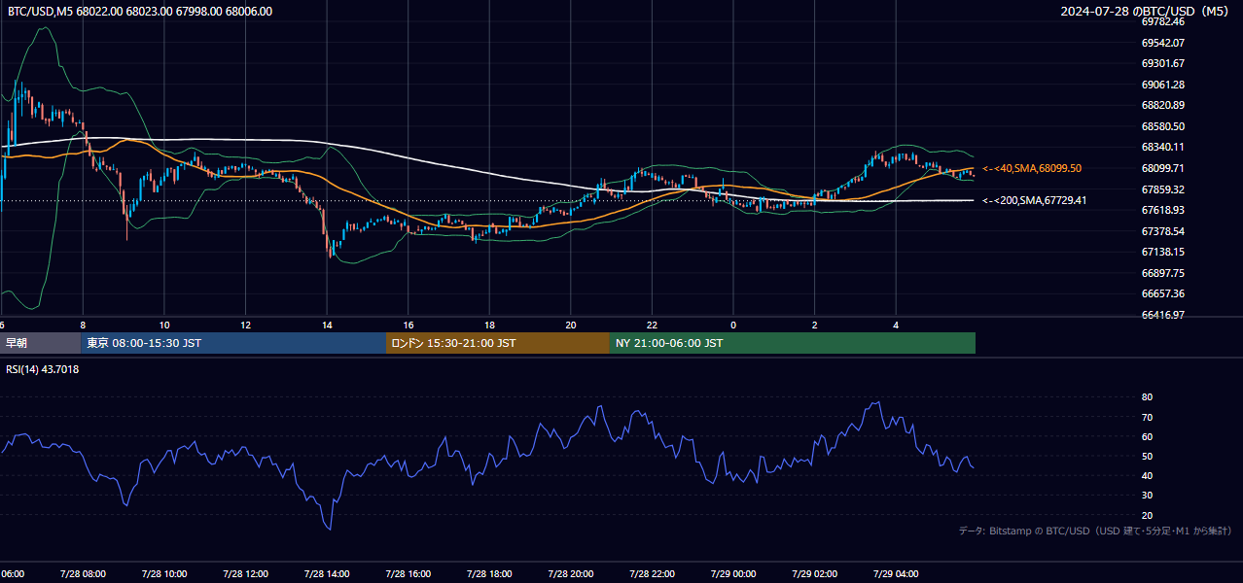Image resolution: width=1243 pixels, height=583 pixels.
Task: Click the 早朝 session bar
Action: [x=41, y=343]
